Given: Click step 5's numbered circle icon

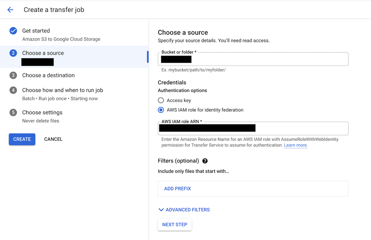Looking at the screenshot, I should (x=13, y=112).
